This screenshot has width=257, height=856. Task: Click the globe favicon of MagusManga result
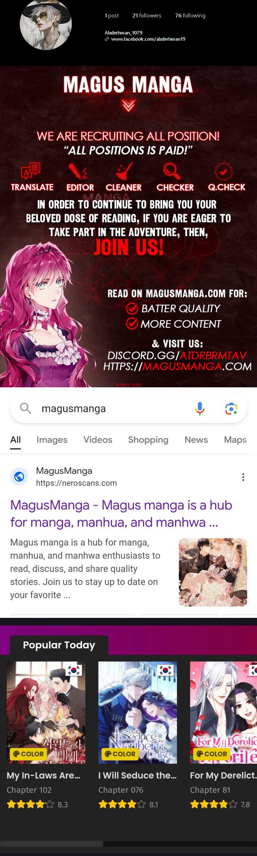pyautogui.click(x=19, y=477)
